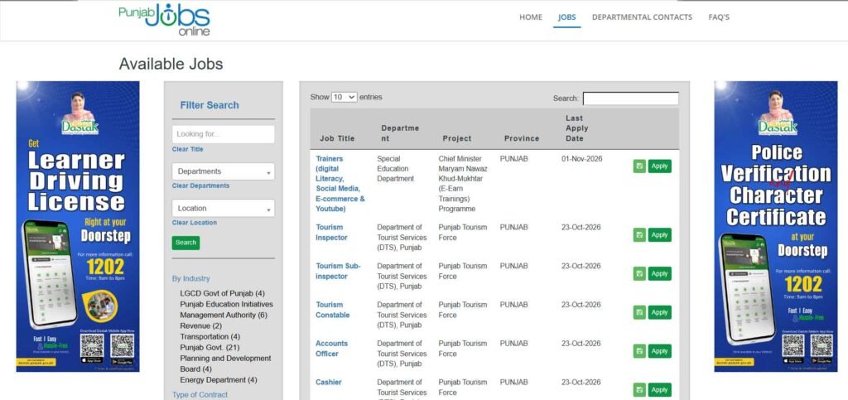848x400 pixels.
Task: Click By Industry filter heading
Action: pyautogui.click(x=191, y=279)
